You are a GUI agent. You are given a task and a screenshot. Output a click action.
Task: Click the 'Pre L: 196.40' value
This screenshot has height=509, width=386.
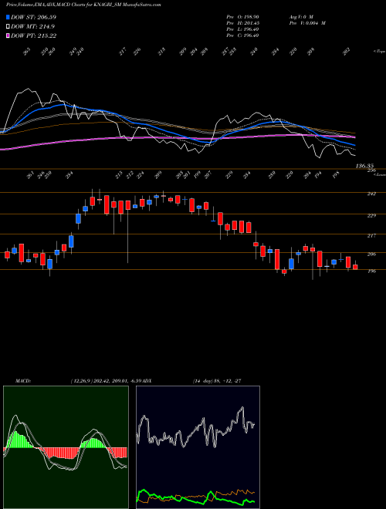[242, 29]
